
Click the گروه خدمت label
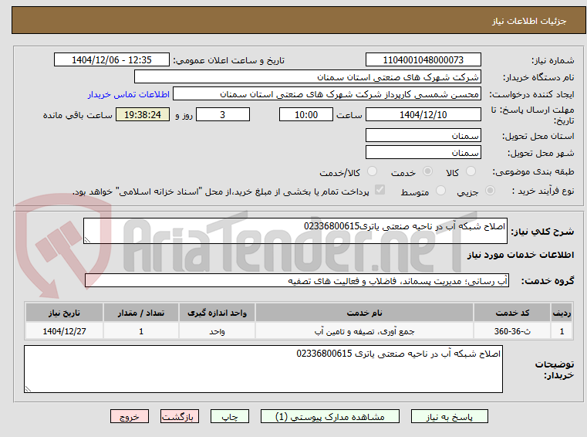tap(548, 281)
